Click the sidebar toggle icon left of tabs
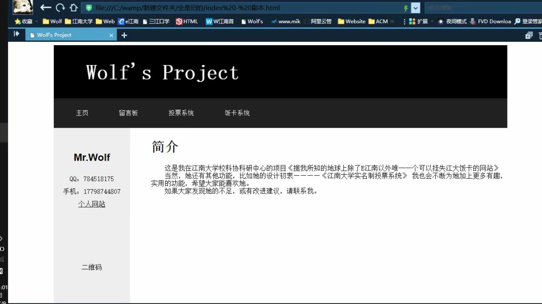Screen dimensions: 542x304 (x=16, y=34)
